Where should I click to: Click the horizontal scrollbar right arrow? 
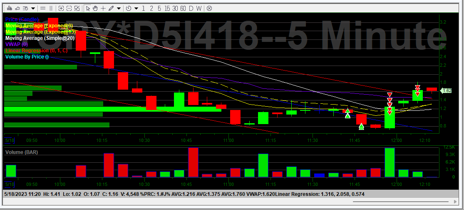click(455, 202)
